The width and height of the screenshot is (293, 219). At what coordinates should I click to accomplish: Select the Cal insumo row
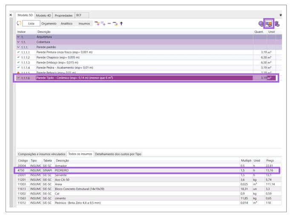point(149,193)
